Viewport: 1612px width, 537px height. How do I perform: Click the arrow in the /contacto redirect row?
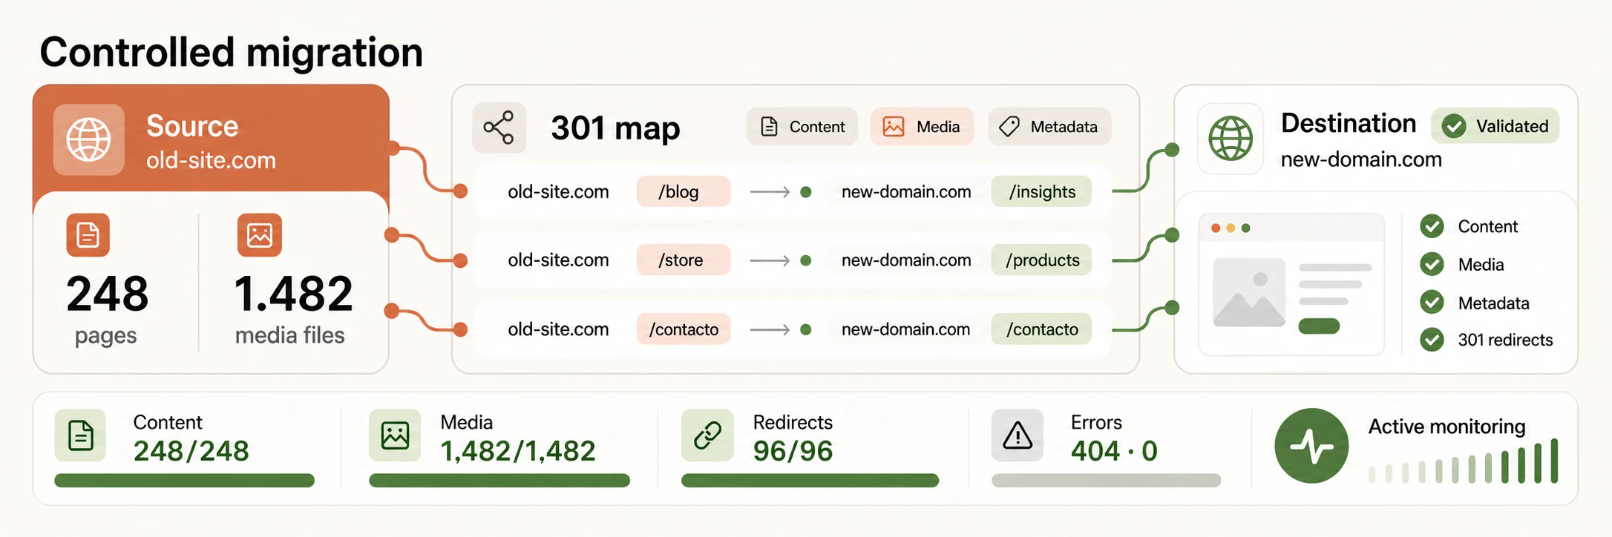coord(770,329)
